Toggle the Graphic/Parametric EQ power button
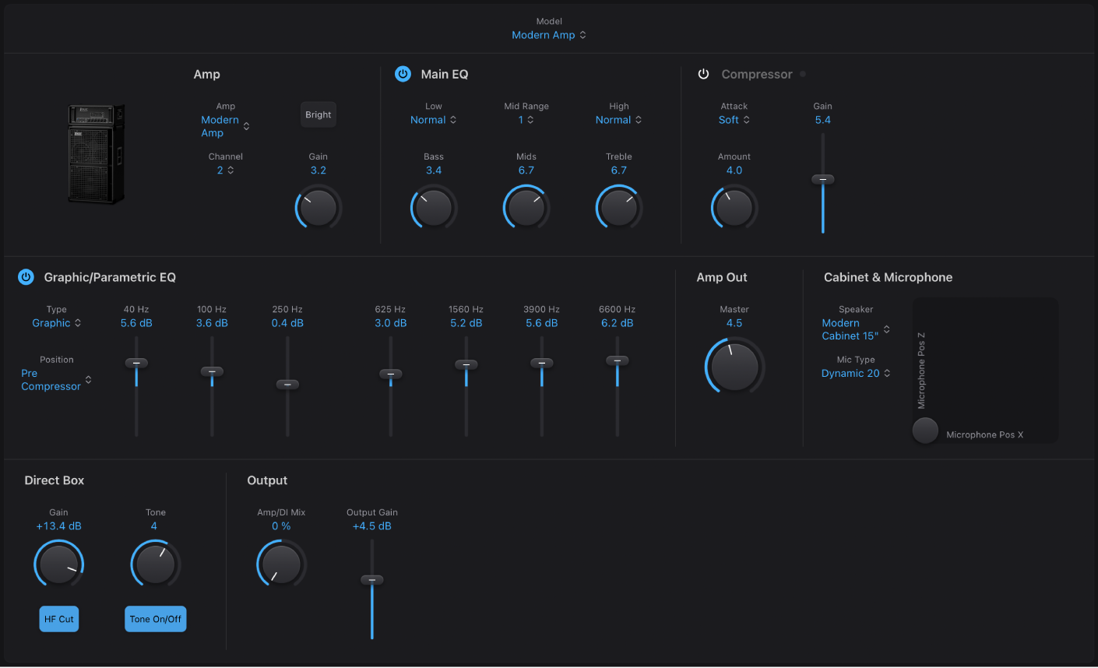The image size is (1098, 668). (x=26, y=276)
